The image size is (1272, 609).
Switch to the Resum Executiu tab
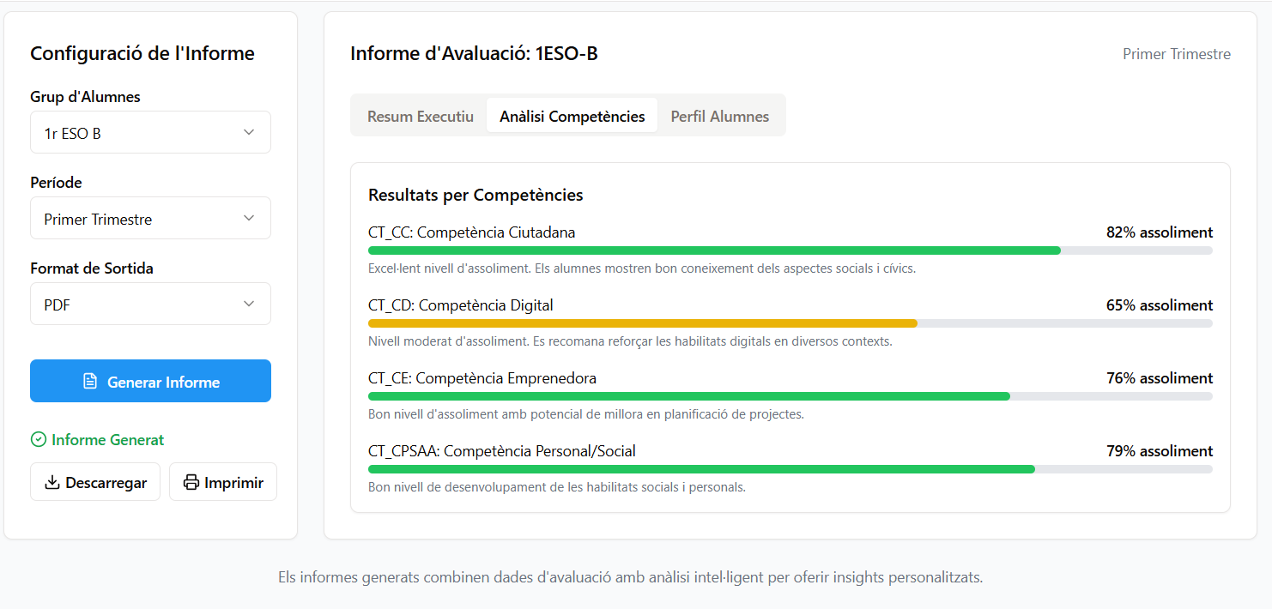(420, 115)
